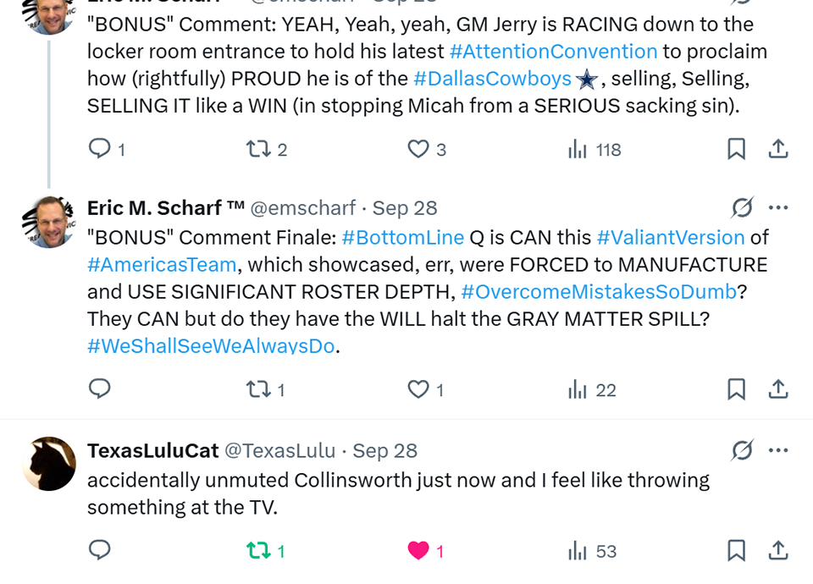Open TexasLuluCat's black cat avatar
Image resolution: width=813 pixels, height=584 pixels.
49,464
